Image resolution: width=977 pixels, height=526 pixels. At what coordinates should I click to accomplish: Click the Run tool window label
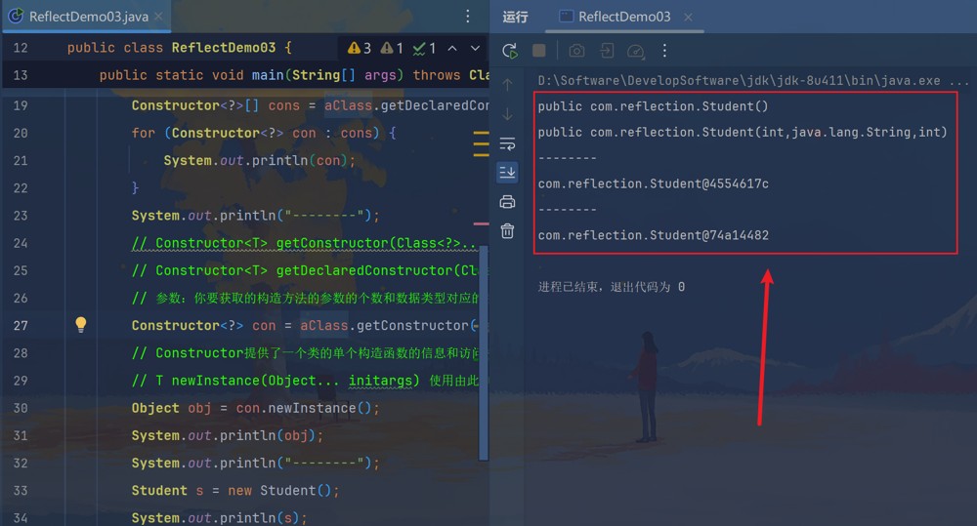pyautogui.click(x=515, y=17)
